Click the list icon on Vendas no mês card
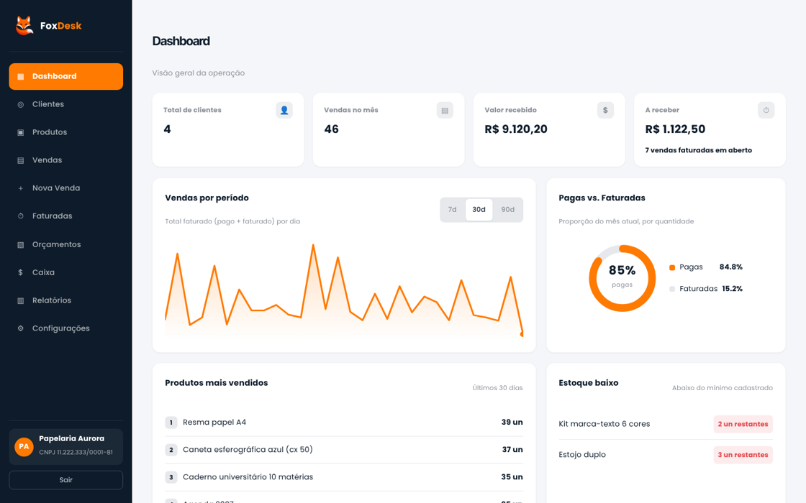This screenshot has height=503, width=806. (x=445, y=111)
